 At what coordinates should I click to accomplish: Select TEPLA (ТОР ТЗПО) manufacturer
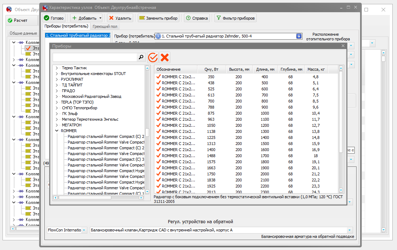point(77,102)
